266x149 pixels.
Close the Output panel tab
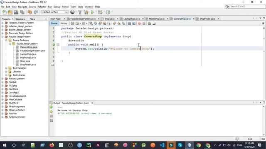(x=92, y=103)
